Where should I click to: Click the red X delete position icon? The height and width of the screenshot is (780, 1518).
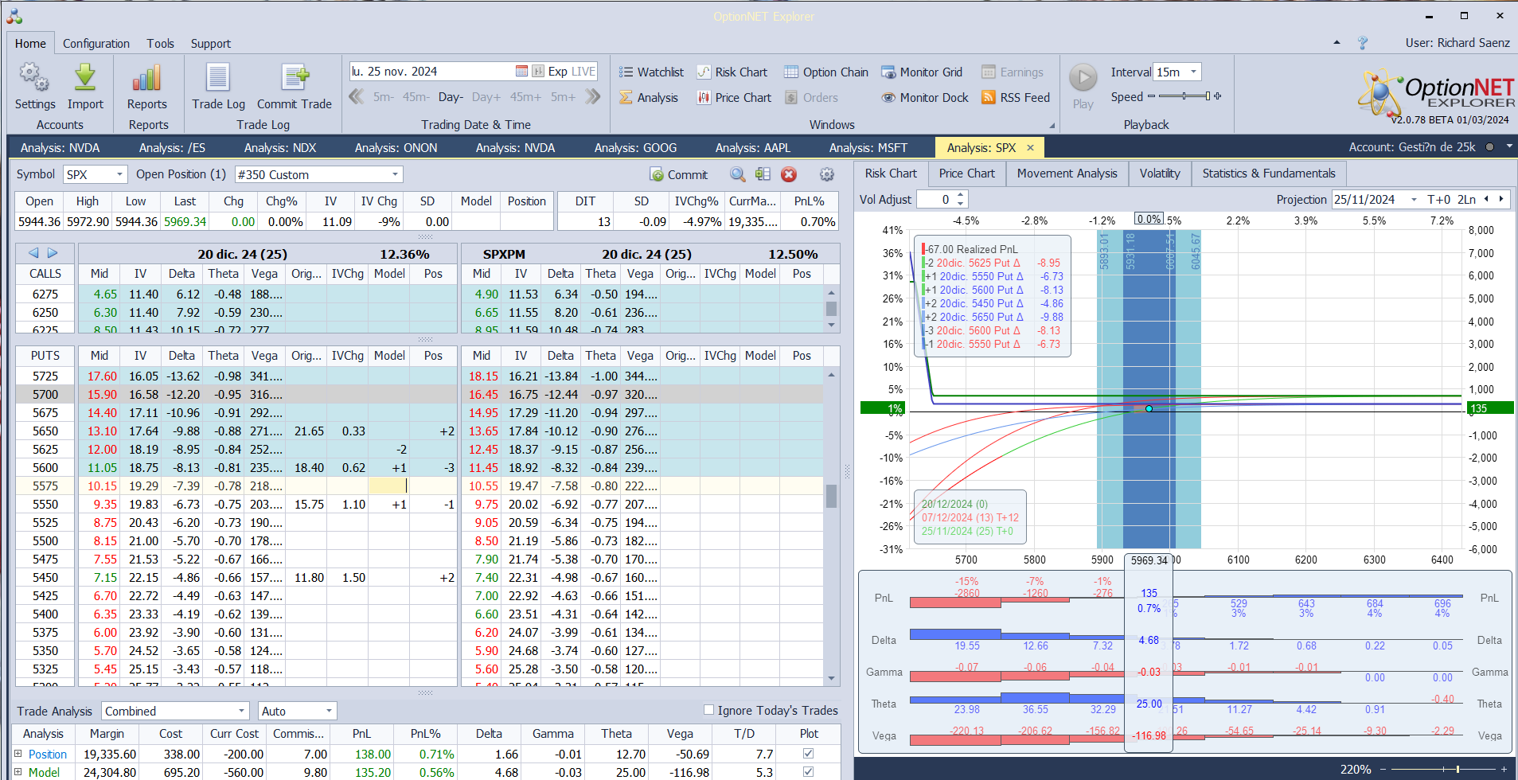[x=789, y=174]
